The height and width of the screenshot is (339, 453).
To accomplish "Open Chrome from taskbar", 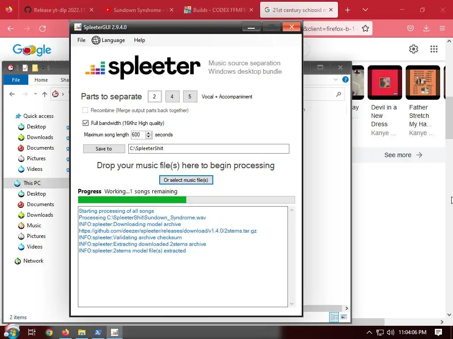I will pyautogui.click(x=49, y=332).
